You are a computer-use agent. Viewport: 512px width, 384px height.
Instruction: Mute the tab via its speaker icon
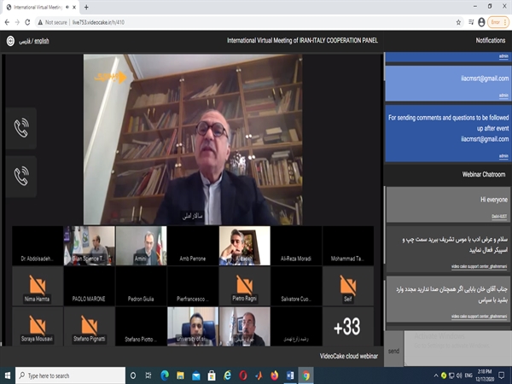point(67,7)
